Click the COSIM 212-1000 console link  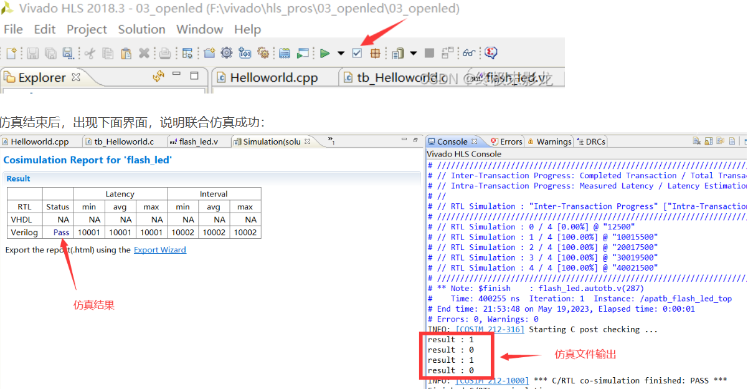coord(492,380)
